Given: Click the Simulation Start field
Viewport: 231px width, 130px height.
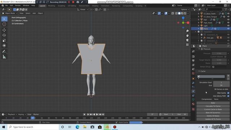Looking at the screenshot, I should tap(221, 82).
